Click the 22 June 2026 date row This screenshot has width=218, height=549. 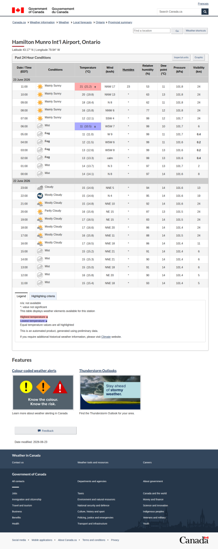pos(110,181)
